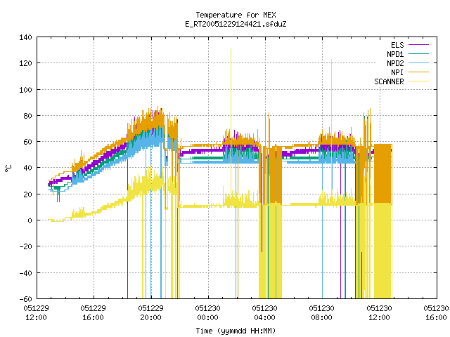Click the ELS legend label

[397, 45]
